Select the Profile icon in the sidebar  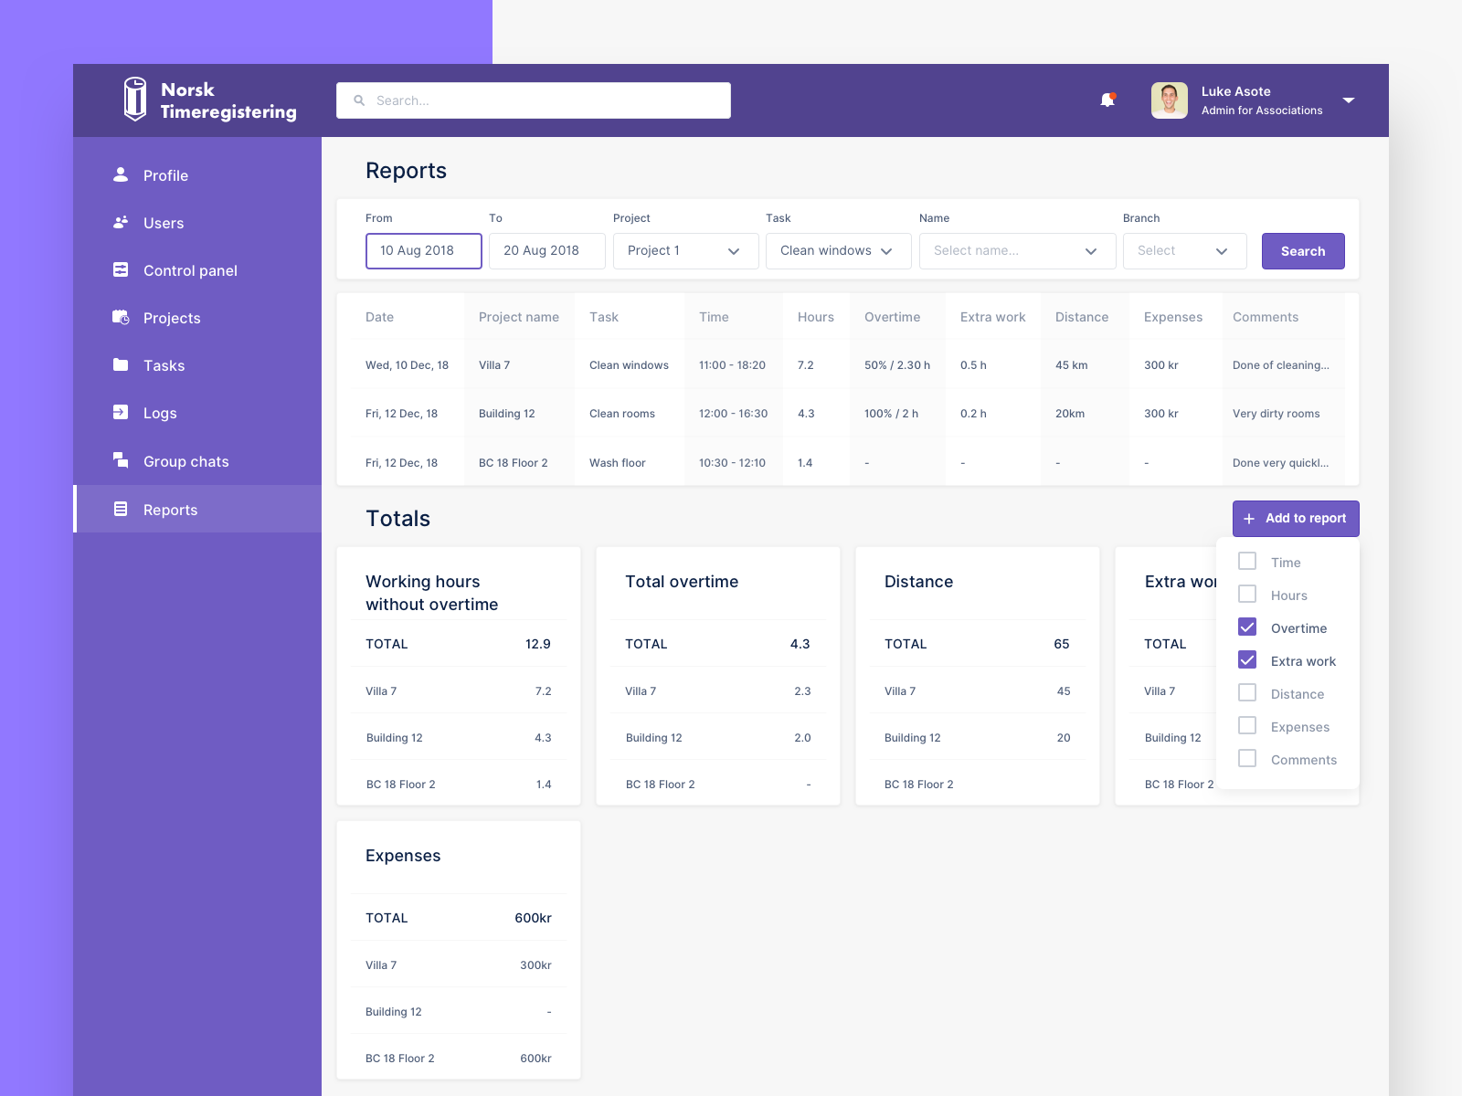tap(122, 174)
